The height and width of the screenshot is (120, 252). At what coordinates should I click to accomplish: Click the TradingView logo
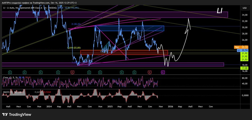17,114
